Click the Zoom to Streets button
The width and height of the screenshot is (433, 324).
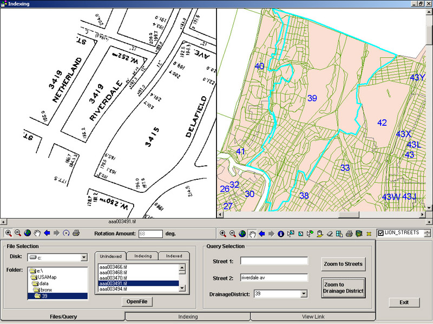343,264
